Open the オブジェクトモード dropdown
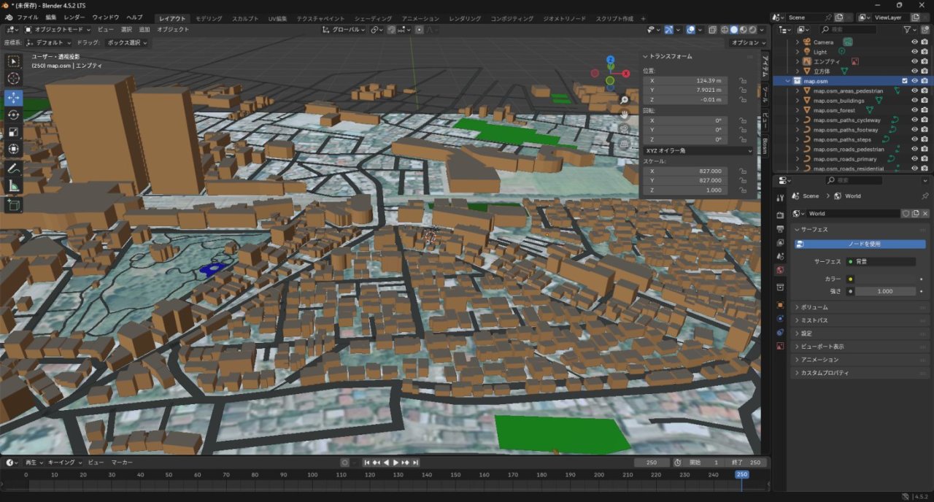This screenshot has height=502, width=934. [x=58, y=30]
